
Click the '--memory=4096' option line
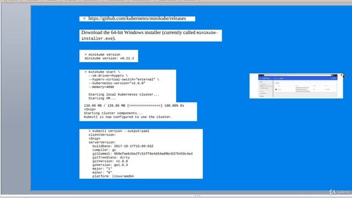(x=101, y=87)
